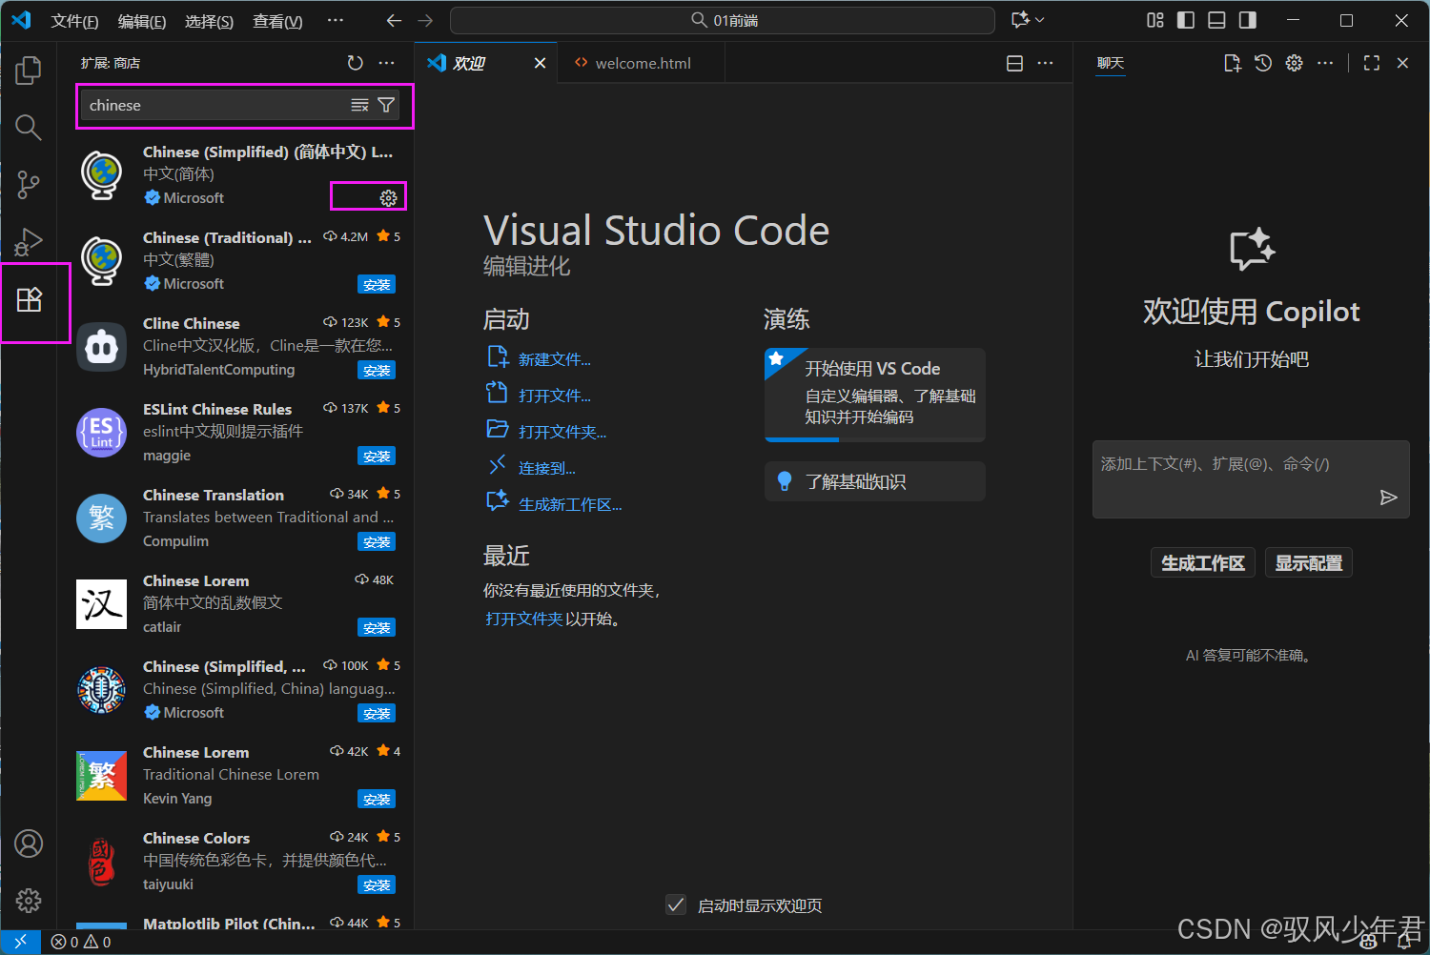Click 打开文件 link under 启动
This screenshot has width=1430, height=955.
pyautogui.click(x=555, y=396)
